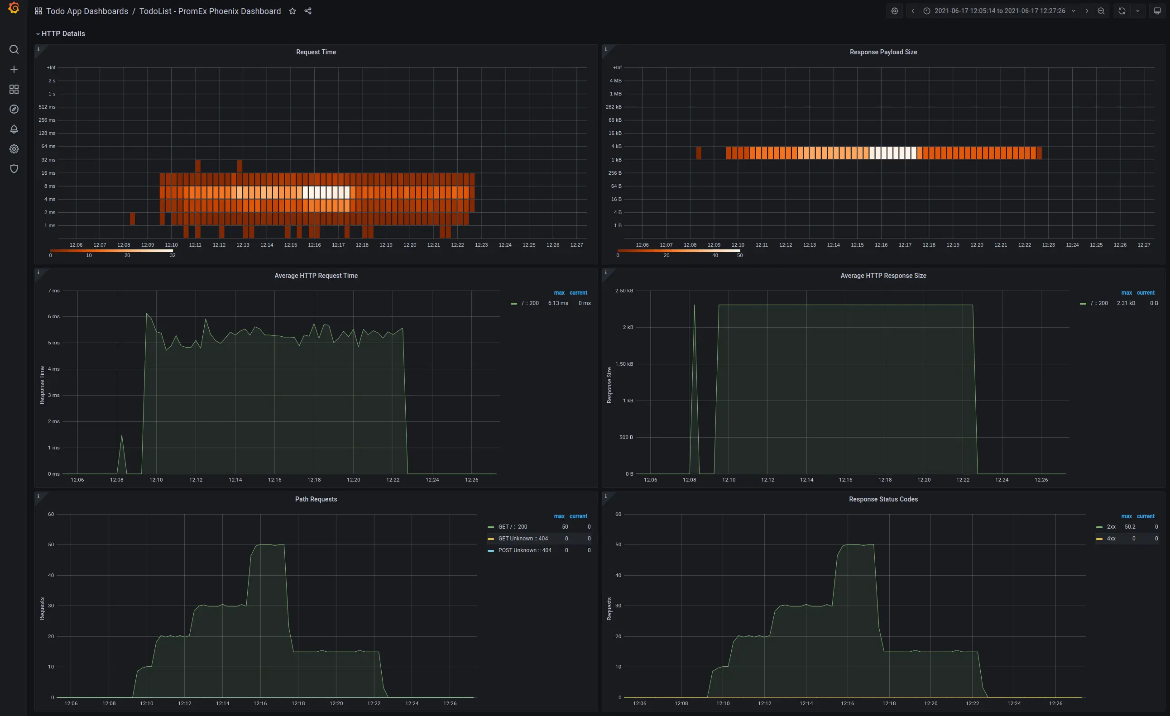Toggle 4xx series in Response Status Codes legend
This screenshot has height=716, width=1170.
pyautogui.click(x=1111, y=539)
